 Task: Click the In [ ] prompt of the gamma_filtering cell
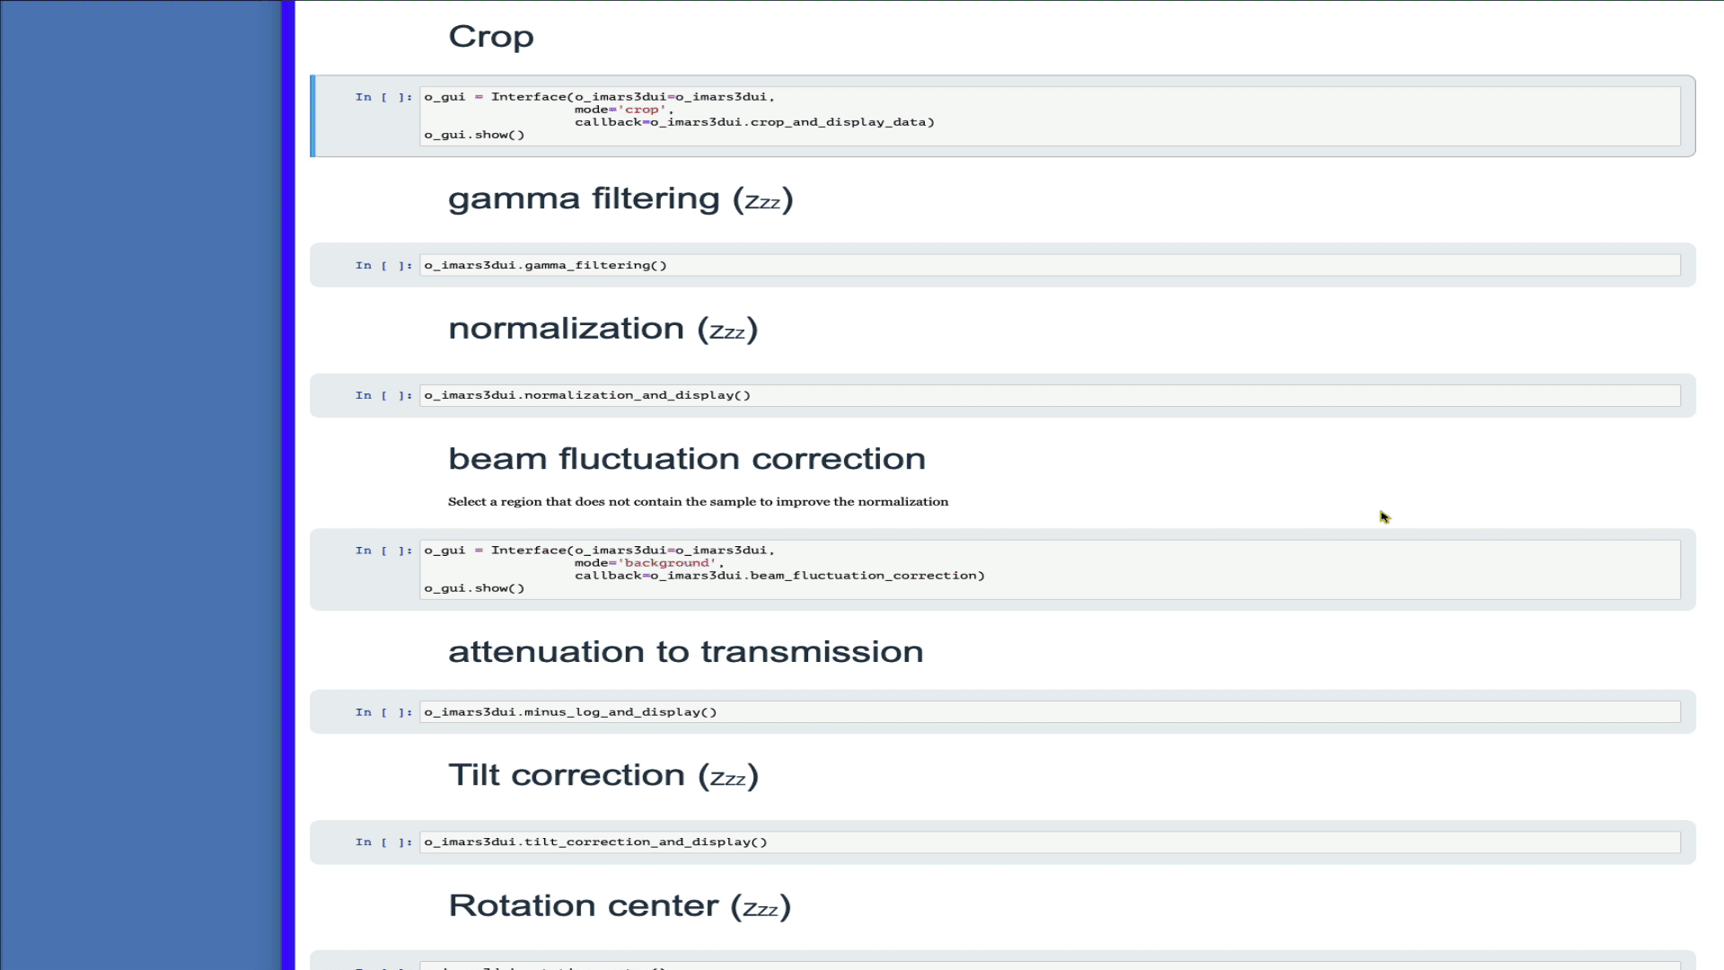point(383,266)
